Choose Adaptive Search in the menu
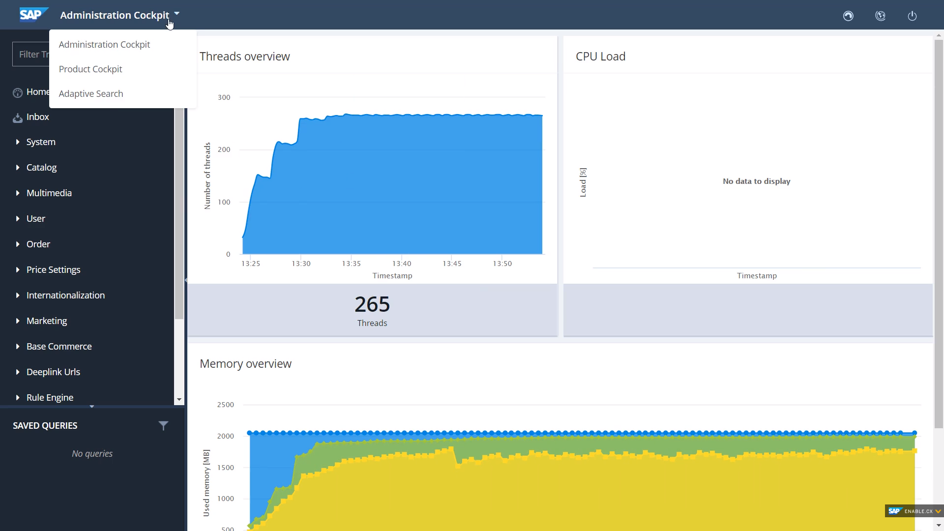 pyautogui.click(x=90, y=93)
